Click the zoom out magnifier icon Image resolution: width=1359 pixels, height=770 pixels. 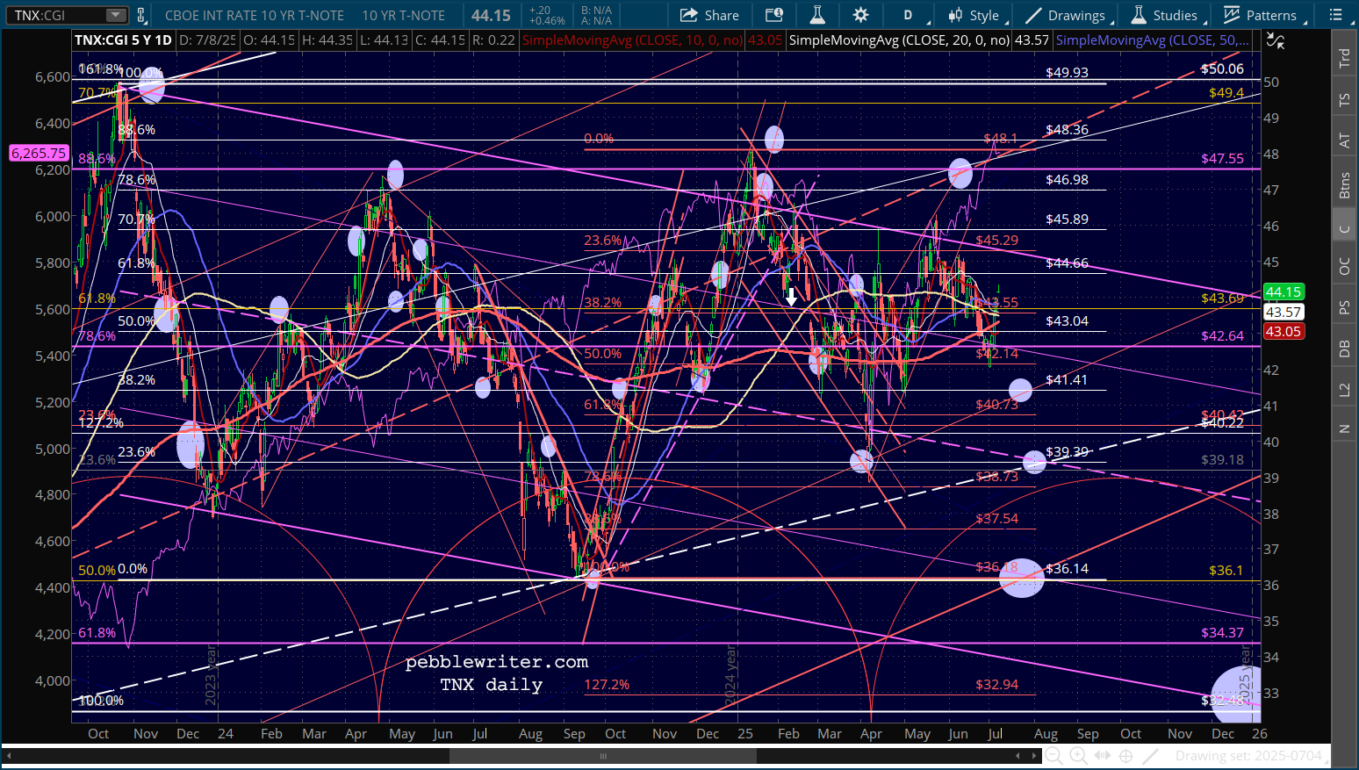pyautogui.click(x=1053, y=756)
